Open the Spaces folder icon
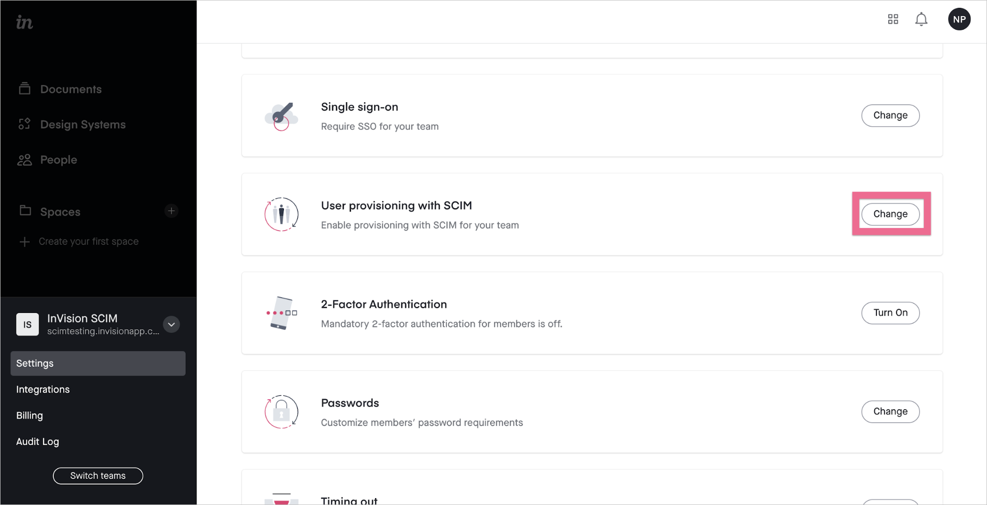 [x=24, y=211]
